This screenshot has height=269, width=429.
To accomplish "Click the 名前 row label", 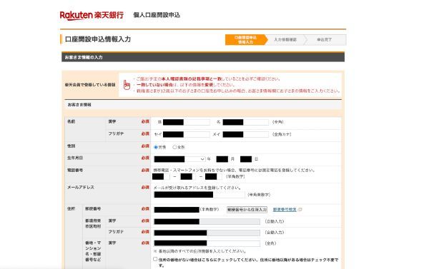I will coord(71,121).
